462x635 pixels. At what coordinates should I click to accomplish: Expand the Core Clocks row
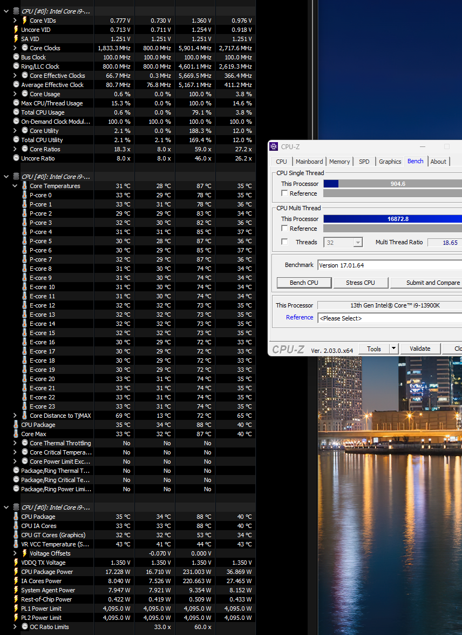(x=15, y=48)
